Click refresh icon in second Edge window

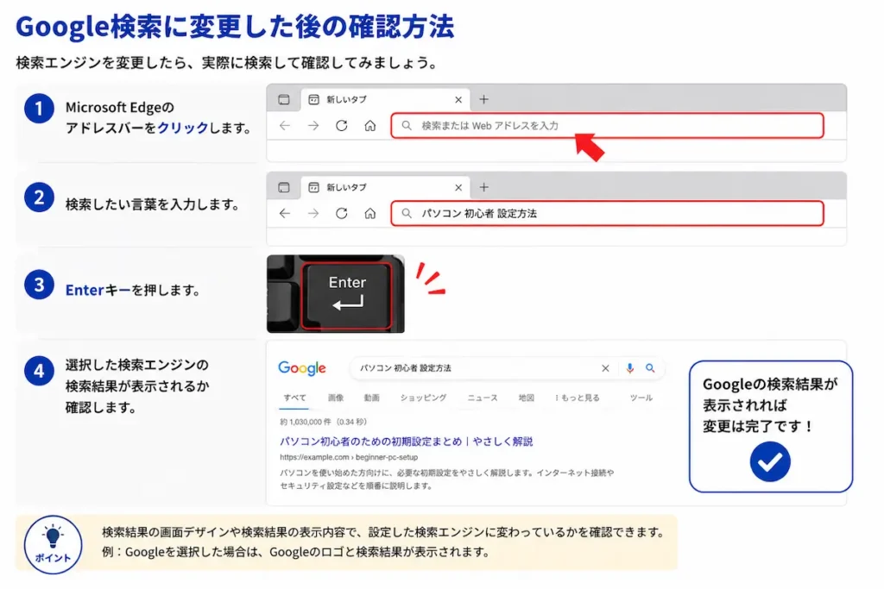coord(342,213)
